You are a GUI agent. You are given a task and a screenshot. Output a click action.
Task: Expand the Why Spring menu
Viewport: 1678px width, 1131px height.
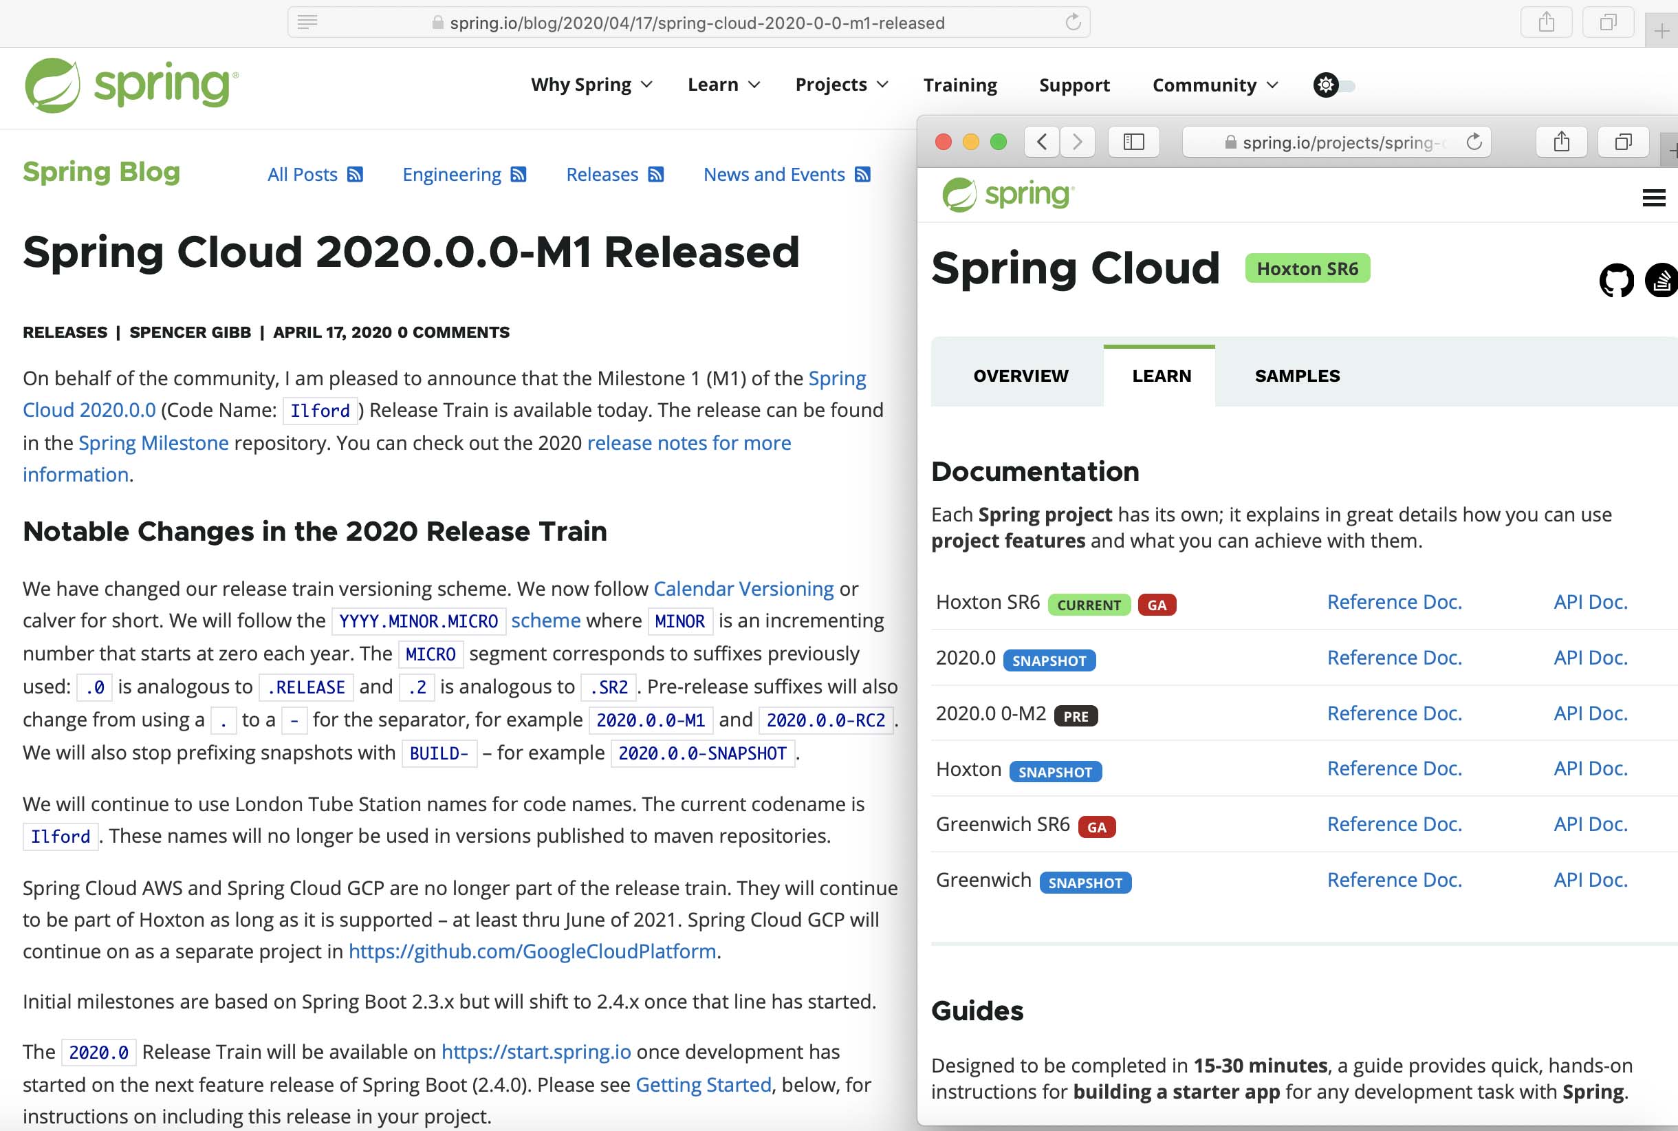point(591,85)
